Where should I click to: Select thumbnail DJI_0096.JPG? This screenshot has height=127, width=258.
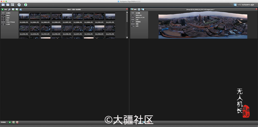coord(56,16)
